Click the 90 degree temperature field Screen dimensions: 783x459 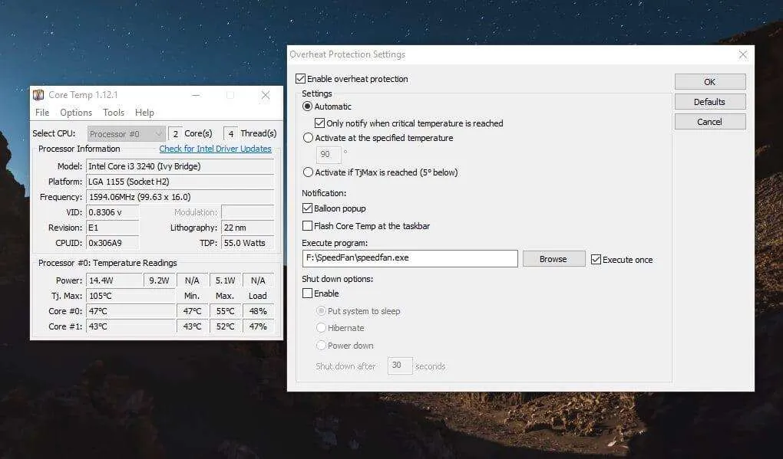point(329,155)
